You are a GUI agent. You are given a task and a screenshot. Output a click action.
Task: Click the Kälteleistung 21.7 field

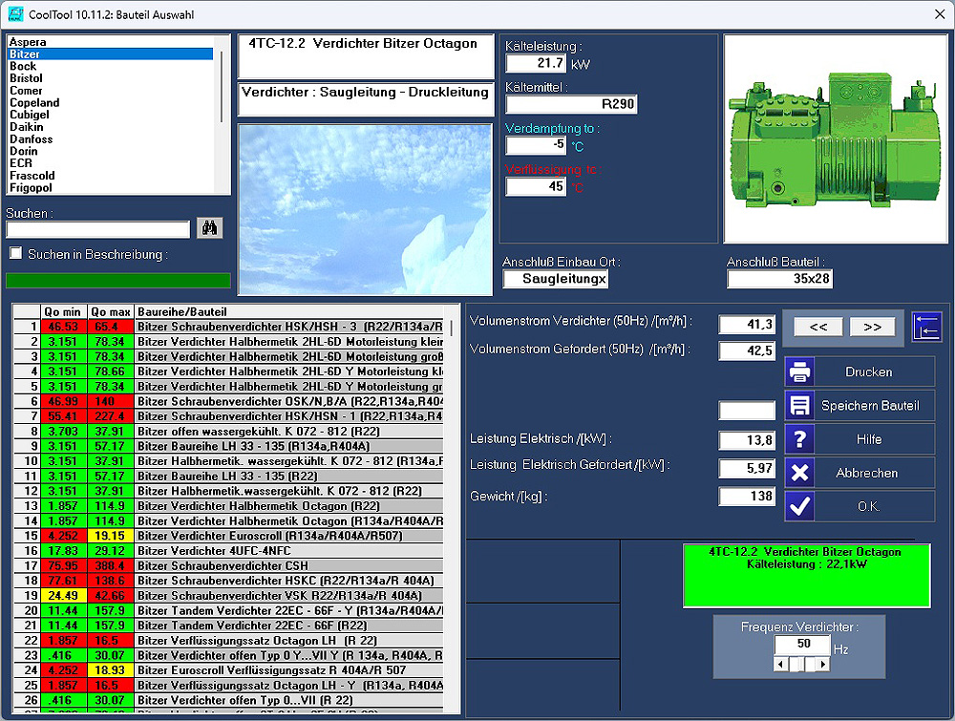click(x=536, y=63)
